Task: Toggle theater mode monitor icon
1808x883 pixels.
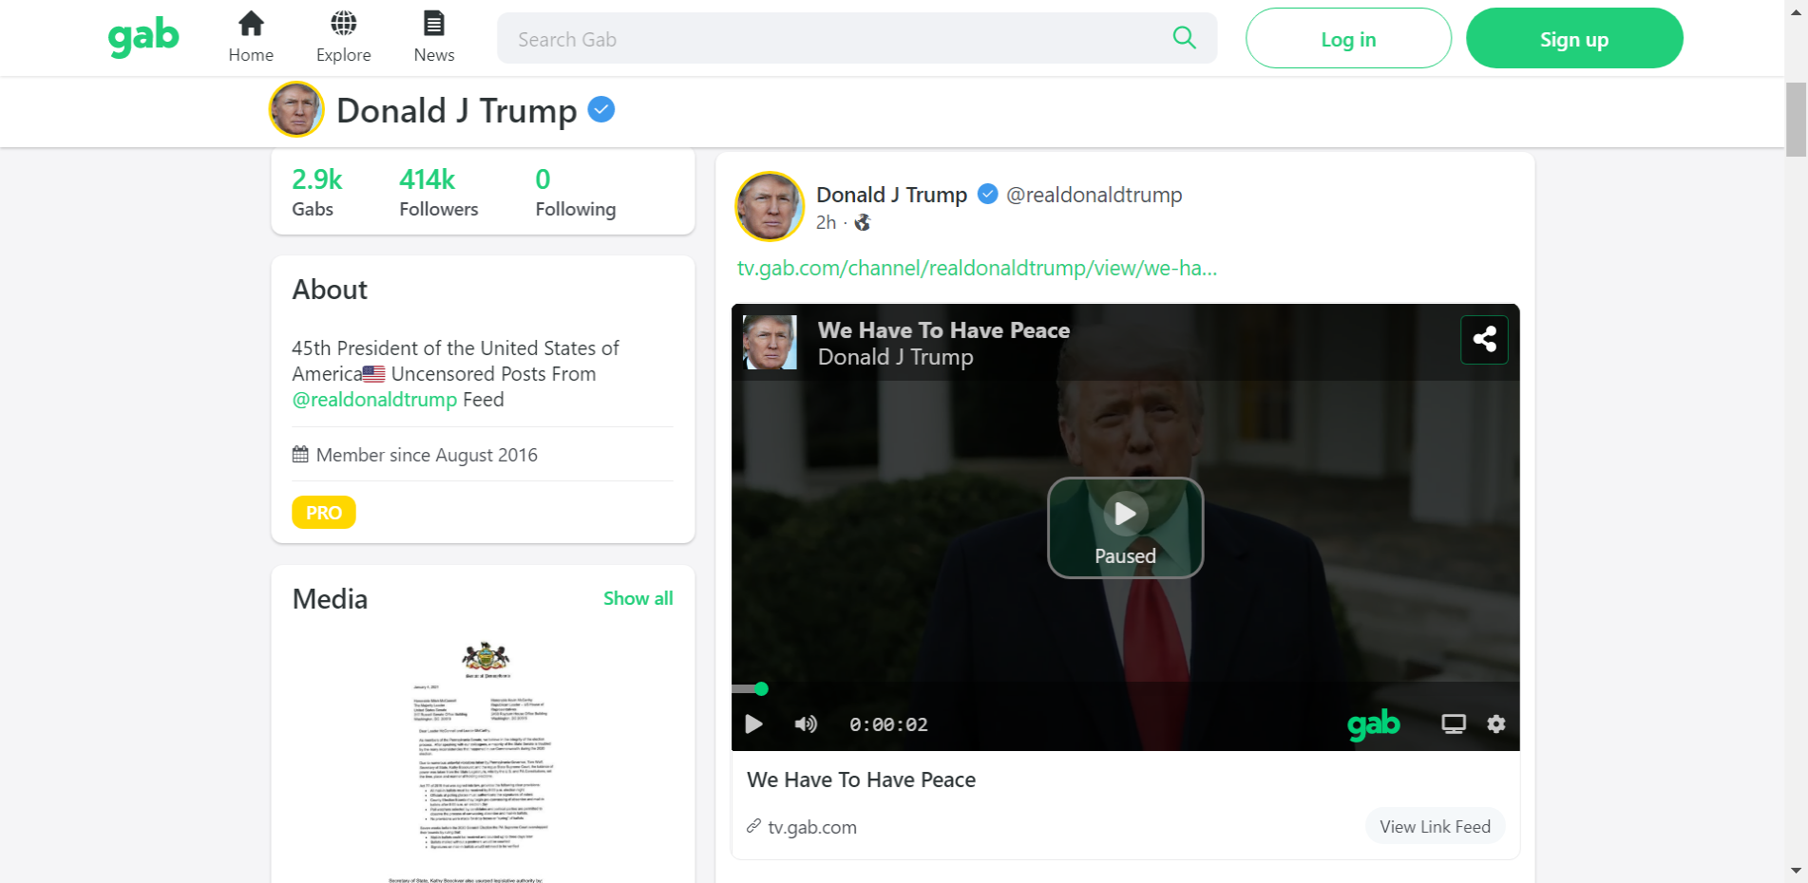Action: pos(1454,724)
